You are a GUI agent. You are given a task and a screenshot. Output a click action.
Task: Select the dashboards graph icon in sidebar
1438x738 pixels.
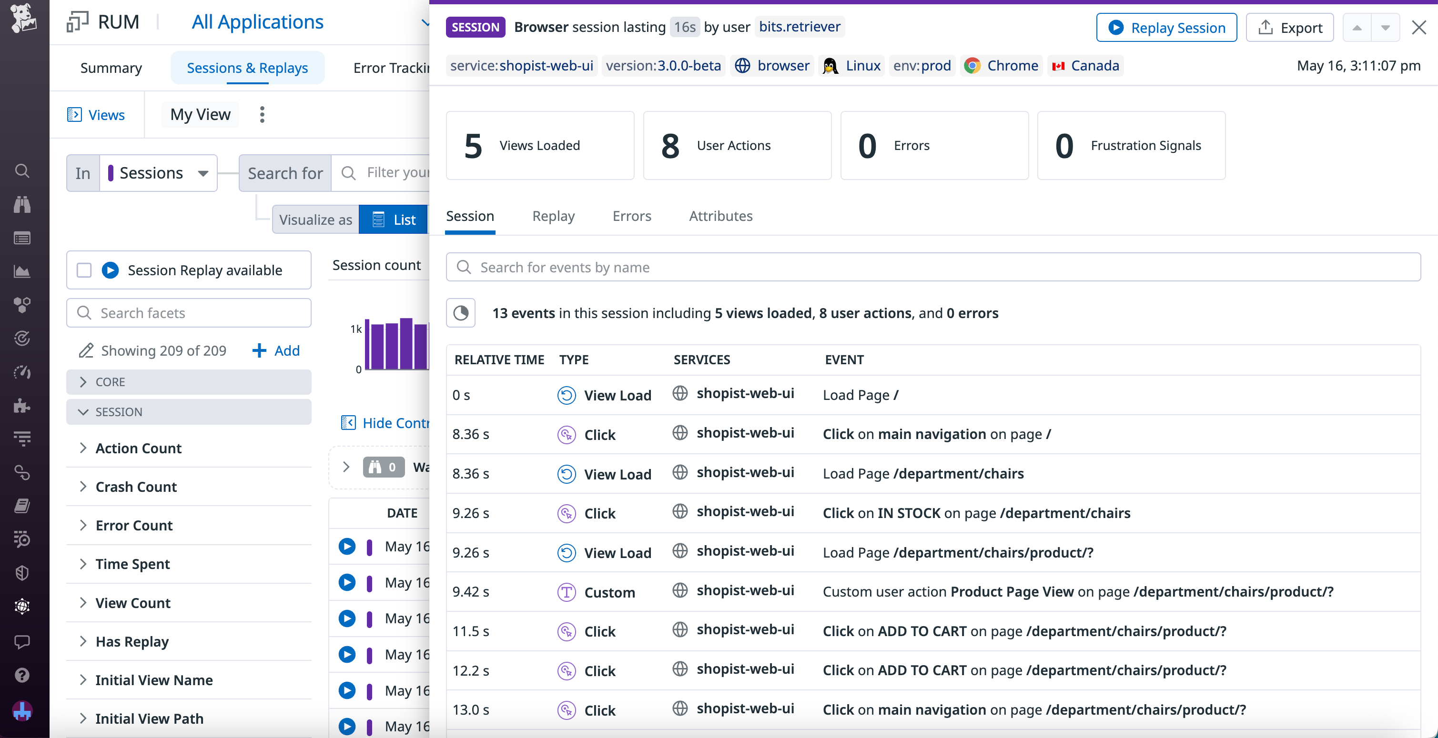point(22,272)
